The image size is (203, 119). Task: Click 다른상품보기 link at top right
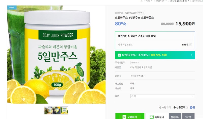(x=197, y=1)
